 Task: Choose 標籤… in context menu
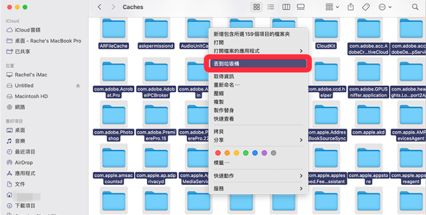point(258,163)
